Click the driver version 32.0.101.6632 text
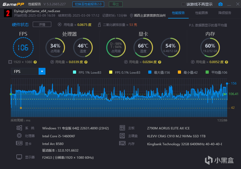Screen dimensions: 241x169 tap(61, 151)
